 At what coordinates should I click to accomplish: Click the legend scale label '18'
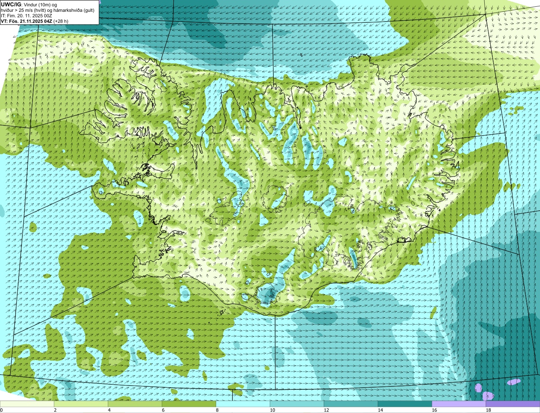click(489, 410)
